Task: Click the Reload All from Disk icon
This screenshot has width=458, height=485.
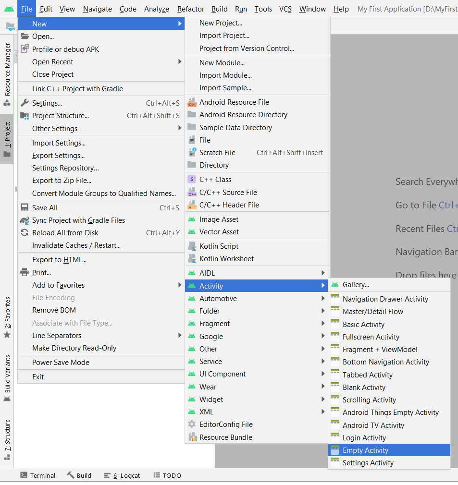Action: (25, 232)
